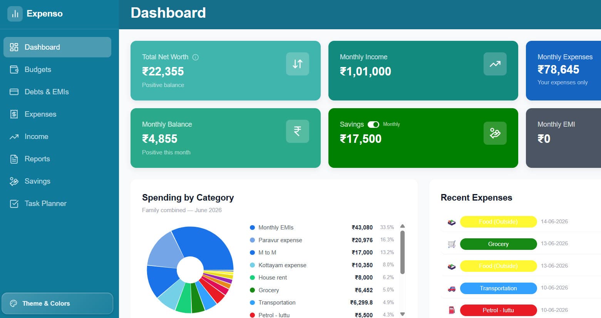The image size is (601, 318).
Task: Click the Monthly EMIs legend label
Action: [x=276, y=228]
